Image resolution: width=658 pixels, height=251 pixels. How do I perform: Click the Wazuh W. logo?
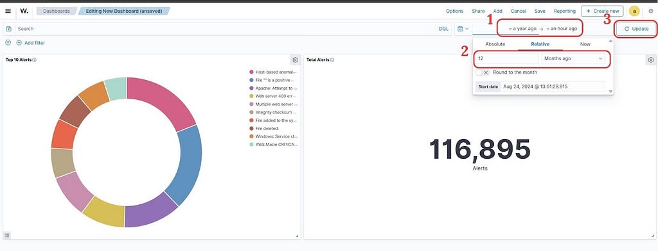point(24,11)
